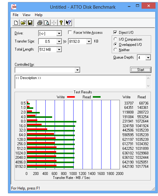Open the Queue Depth dropdown

tap(148, 57)
